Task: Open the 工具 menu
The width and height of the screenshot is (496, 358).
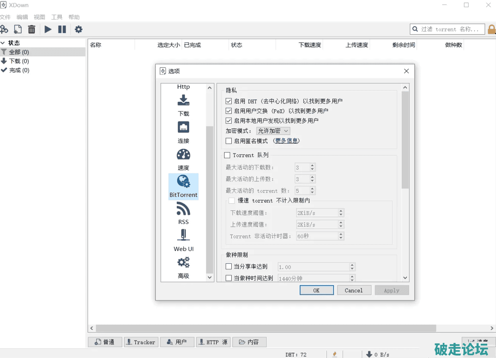Action: point(57,17)
